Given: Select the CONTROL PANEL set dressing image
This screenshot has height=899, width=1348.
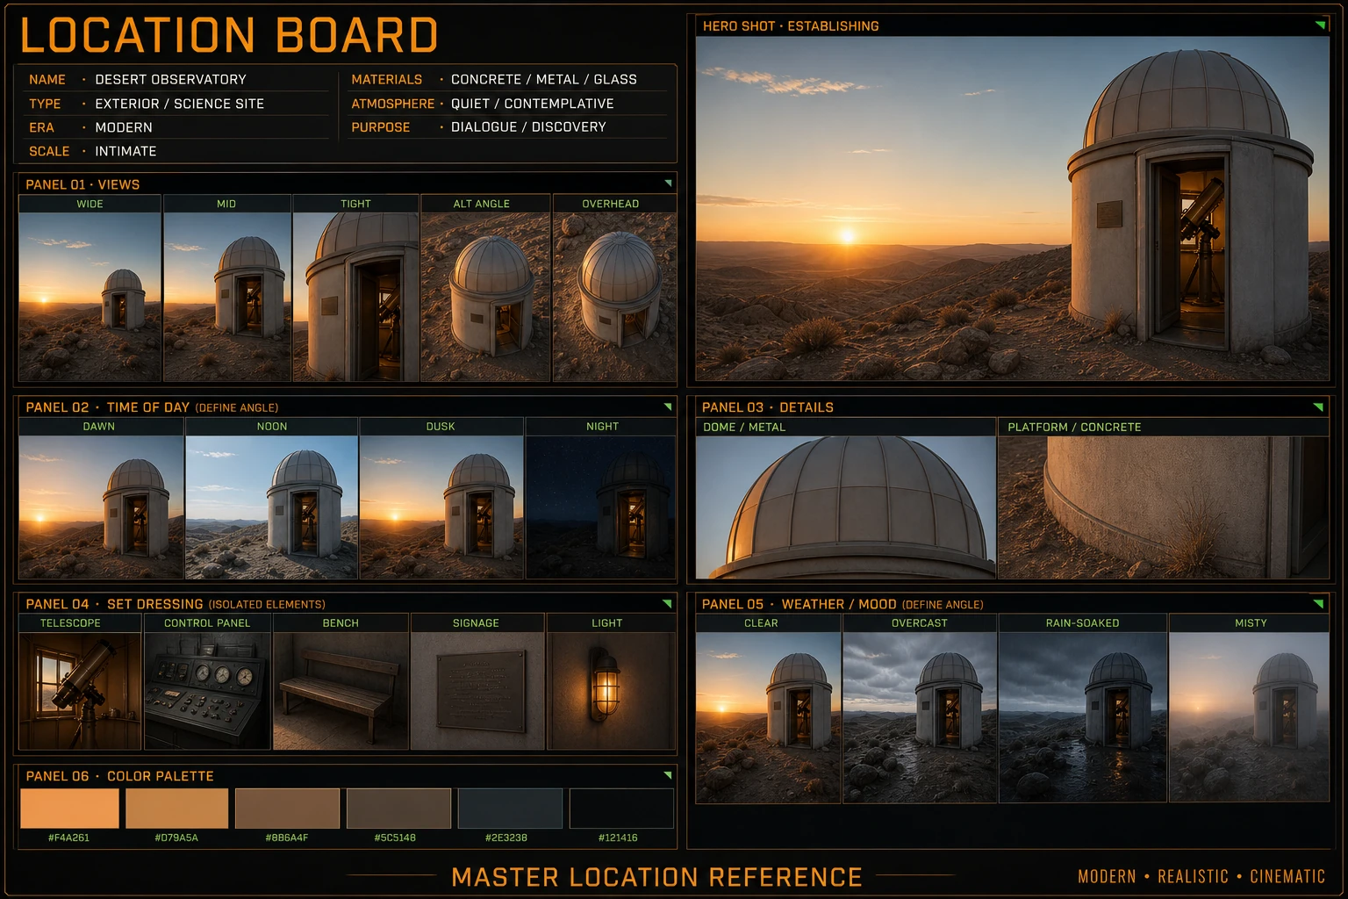Looking at the screenshot, I should [207, 691].
